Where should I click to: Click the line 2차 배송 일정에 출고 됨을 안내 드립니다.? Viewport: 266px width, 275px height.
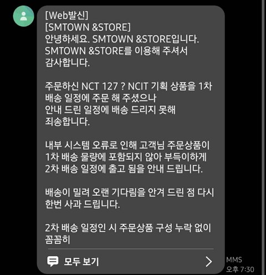(x=124, y=169)
